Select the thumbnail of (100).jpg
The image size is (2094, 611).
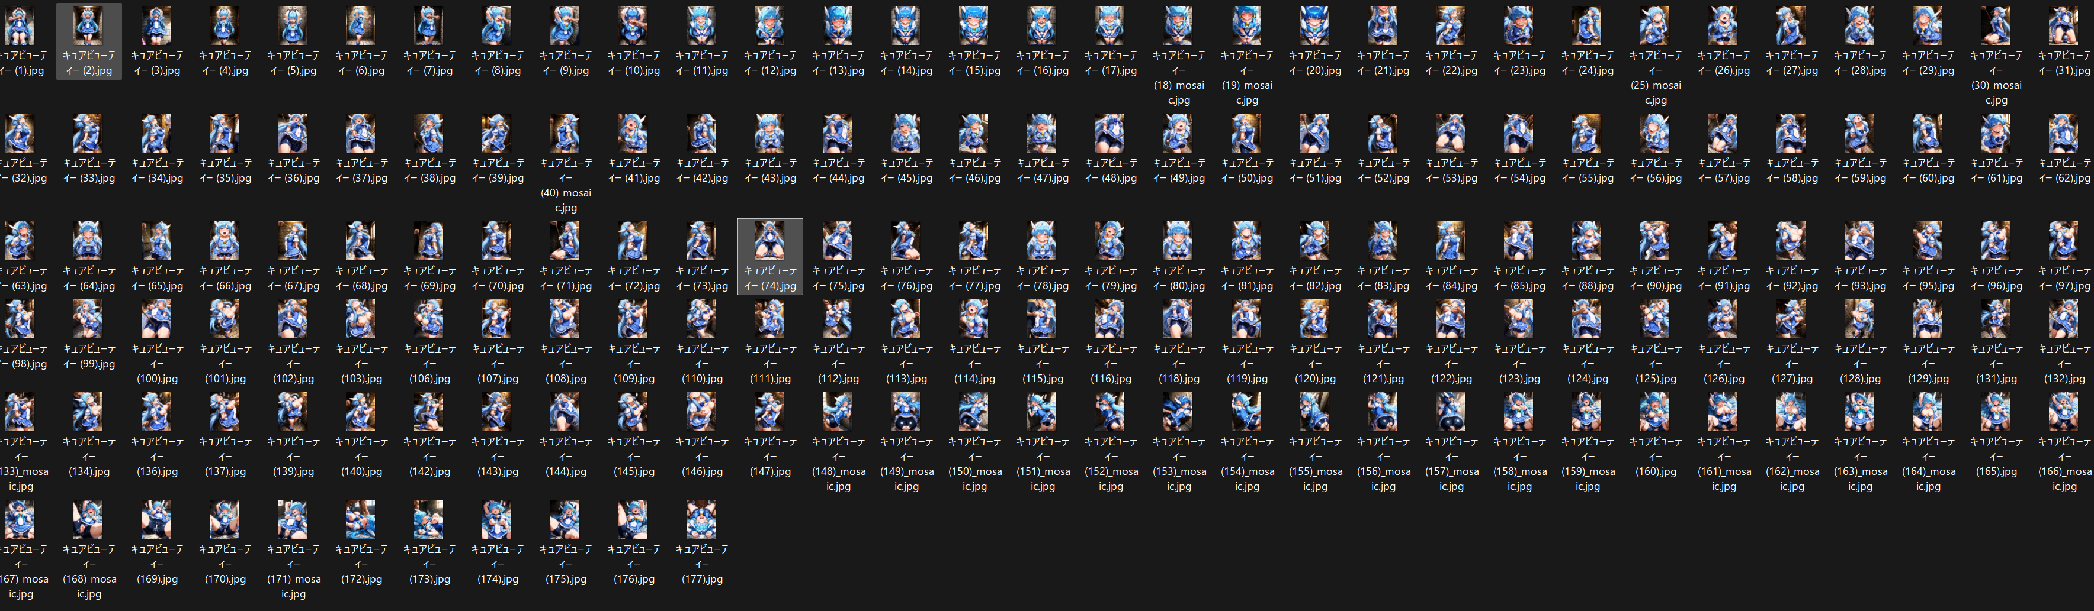coord(157,319)
